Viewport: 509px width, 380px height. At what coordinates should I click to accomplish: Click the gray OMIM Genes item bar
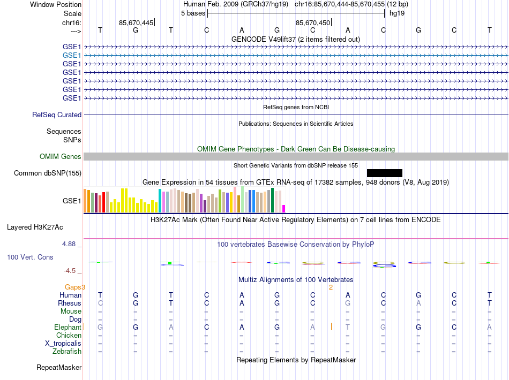point(296,157)
